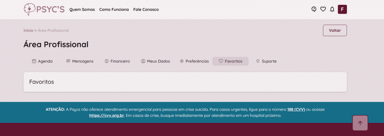384x136 pixels.
Task: Go to the Preferências tab
Action: tap(194, 61)
